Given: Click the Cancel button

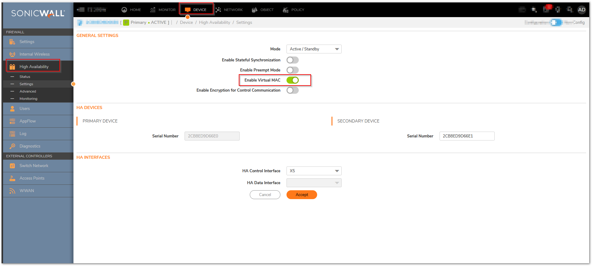Looking at the screenshot, I should click(265, 195).
